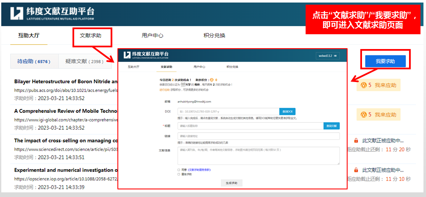The height and width of the screenshot is (197, 426).
Task: Click the 纬度文献互助平台 logo in main header
Action: [x=53, y=13]
